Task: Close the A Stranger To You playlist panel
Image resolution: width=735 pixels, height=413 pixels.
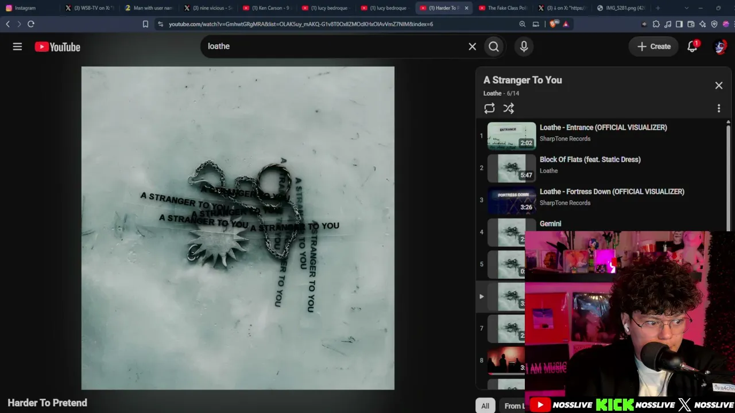Action: coord(718,85)
